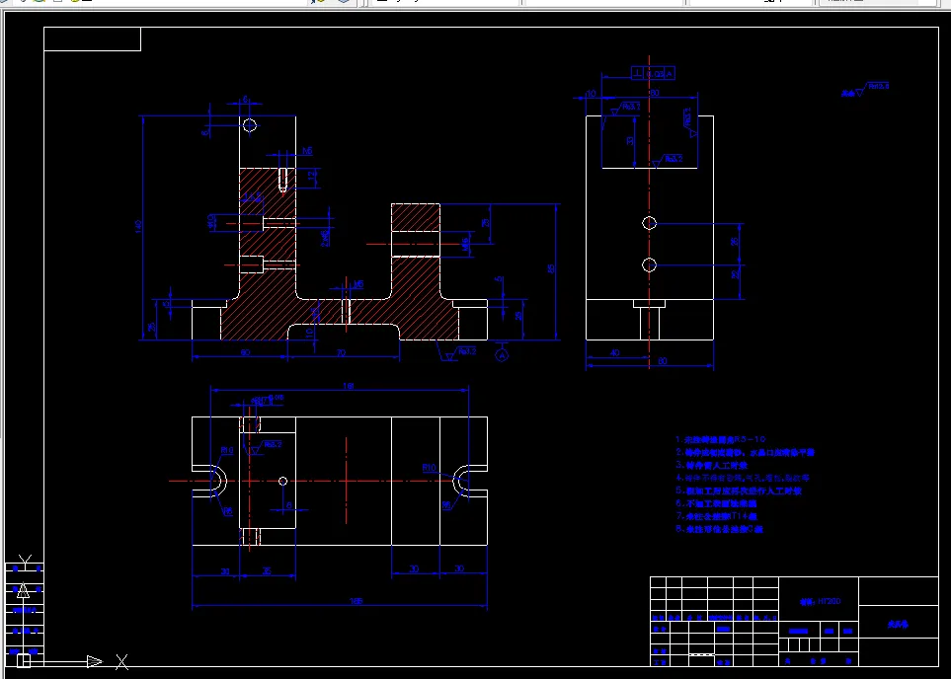Image resolution: width=951 pixels, height=679 pixels.
Task: Click the 10 dimension at side view top left
Action: point(591,94)
